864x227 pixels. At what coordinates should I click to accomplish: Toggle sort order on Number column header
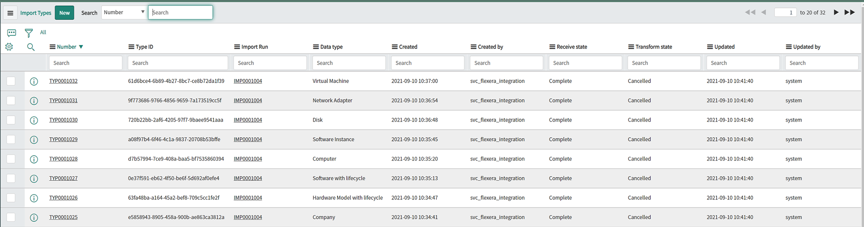[66, 47]
